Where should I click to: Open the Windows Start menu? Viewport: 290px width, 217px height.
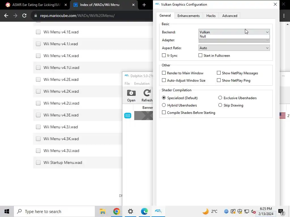tap(7, 211)
